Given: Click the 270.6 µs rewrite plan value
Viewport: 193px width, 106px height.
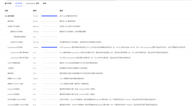Looking at the screenshot, I should click(x=36, y=32).
